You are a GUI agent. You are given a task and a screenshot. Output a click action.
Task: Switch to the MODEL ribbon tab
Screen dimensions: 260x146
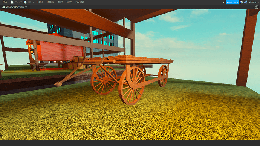pyautogui.click(x=50, y=2)
